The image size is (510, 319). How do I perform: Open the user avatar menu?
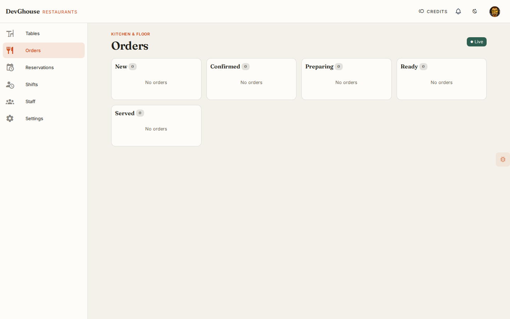coord(495,12)
